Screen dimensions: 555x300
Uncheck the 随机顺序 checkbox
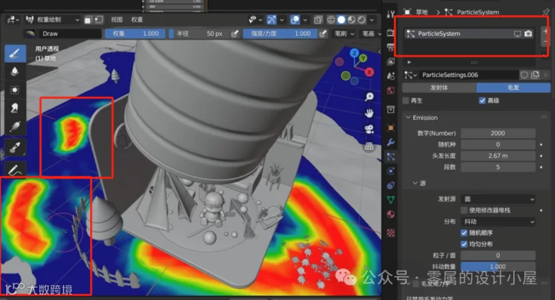464,233
